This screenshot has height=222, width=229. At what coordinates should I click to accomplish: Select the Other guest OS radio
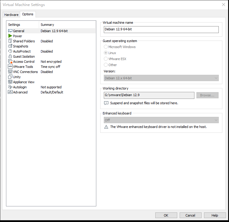106,65
